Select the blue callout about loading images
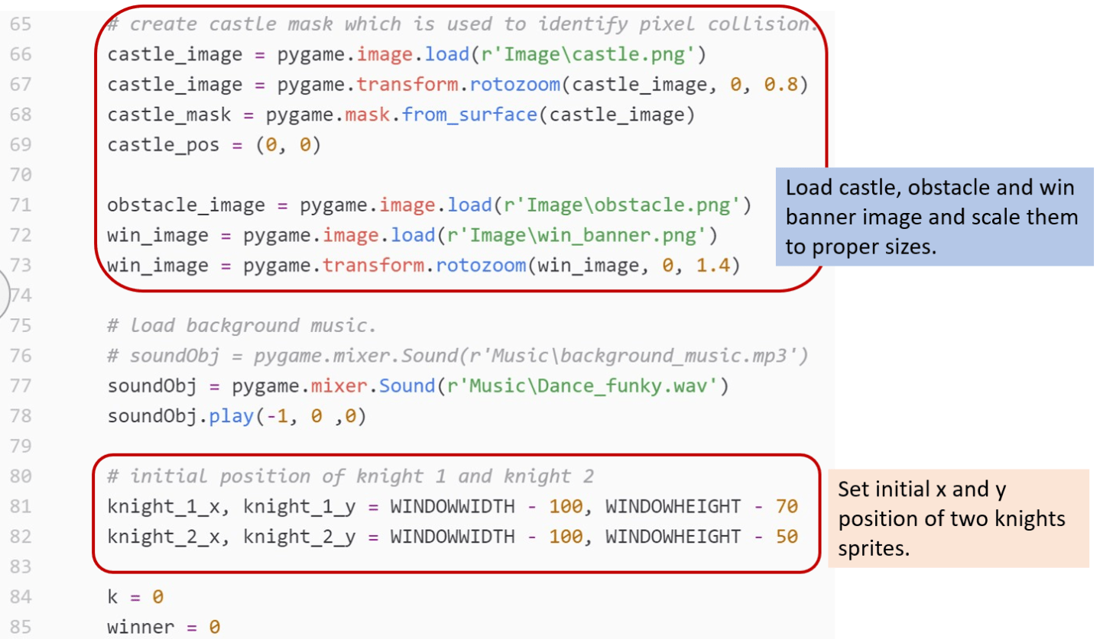Screen dimensions: 1100x639 934,217
